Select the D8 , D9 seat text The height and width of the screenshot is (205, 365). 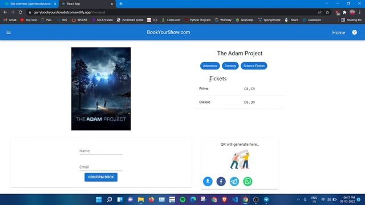point(249,102)
